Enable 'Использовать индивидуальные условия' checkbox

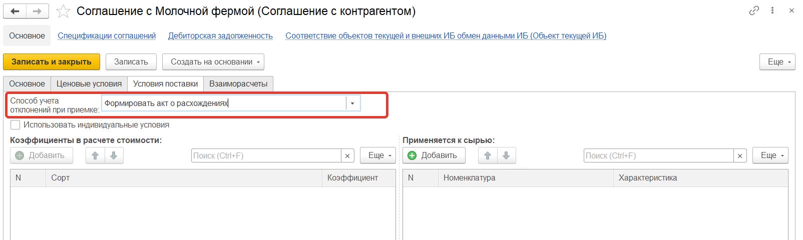pyautogui.click(x=16, y=125)
